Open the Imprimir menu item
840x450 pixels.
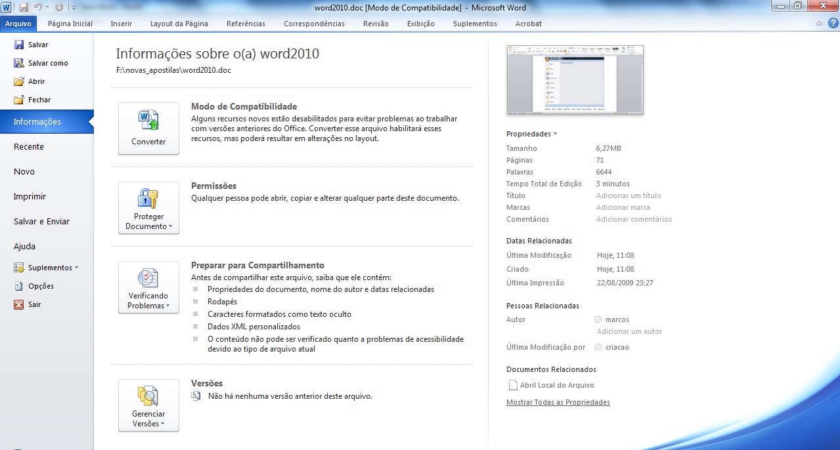(30, 196)
